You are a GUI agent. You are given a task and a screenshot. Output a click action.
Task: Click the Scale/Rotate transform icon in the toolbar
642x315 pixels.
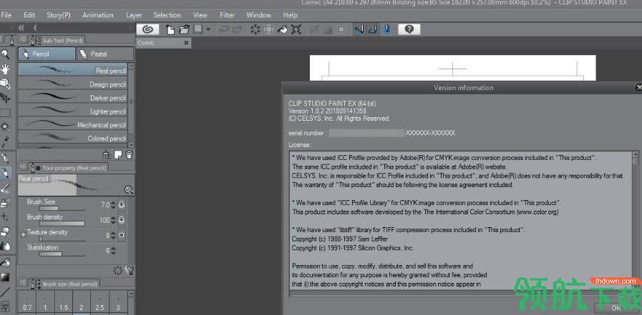296,29
